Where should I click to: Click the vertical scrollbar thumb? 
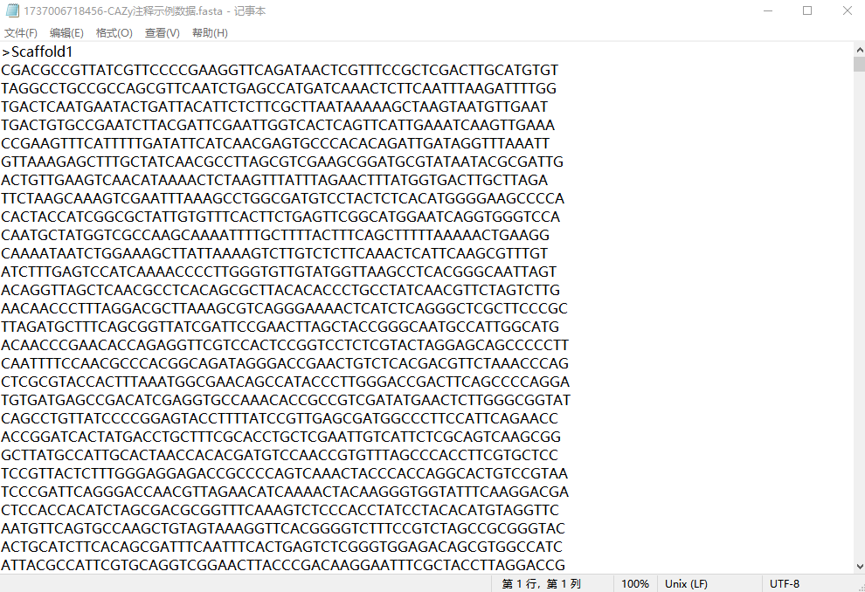pos(859,64)
